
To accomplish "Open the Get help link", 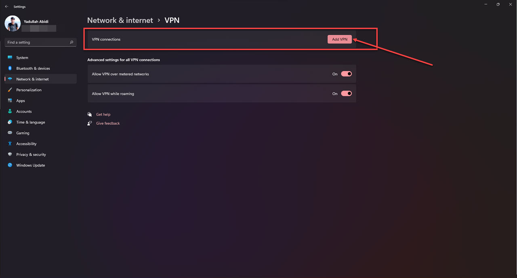I will pos(103,115).
